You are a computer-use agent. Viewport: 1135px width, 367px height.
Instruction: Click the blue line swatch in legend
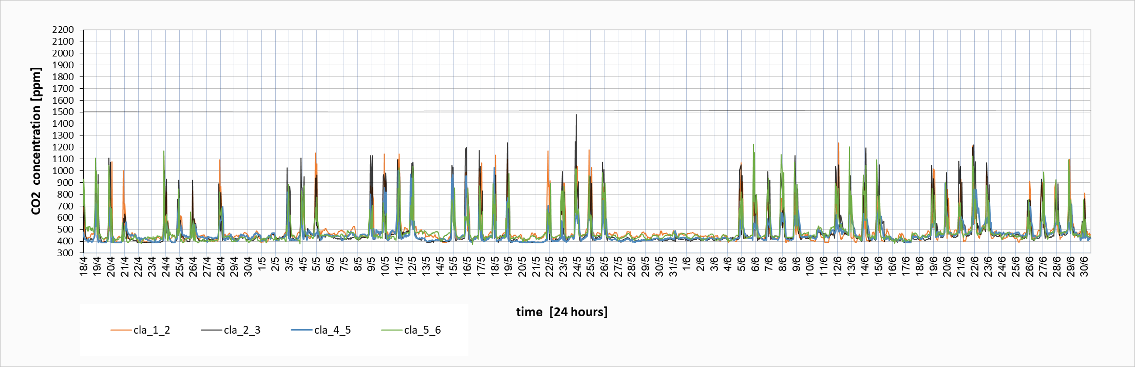[x=302, y=330]
